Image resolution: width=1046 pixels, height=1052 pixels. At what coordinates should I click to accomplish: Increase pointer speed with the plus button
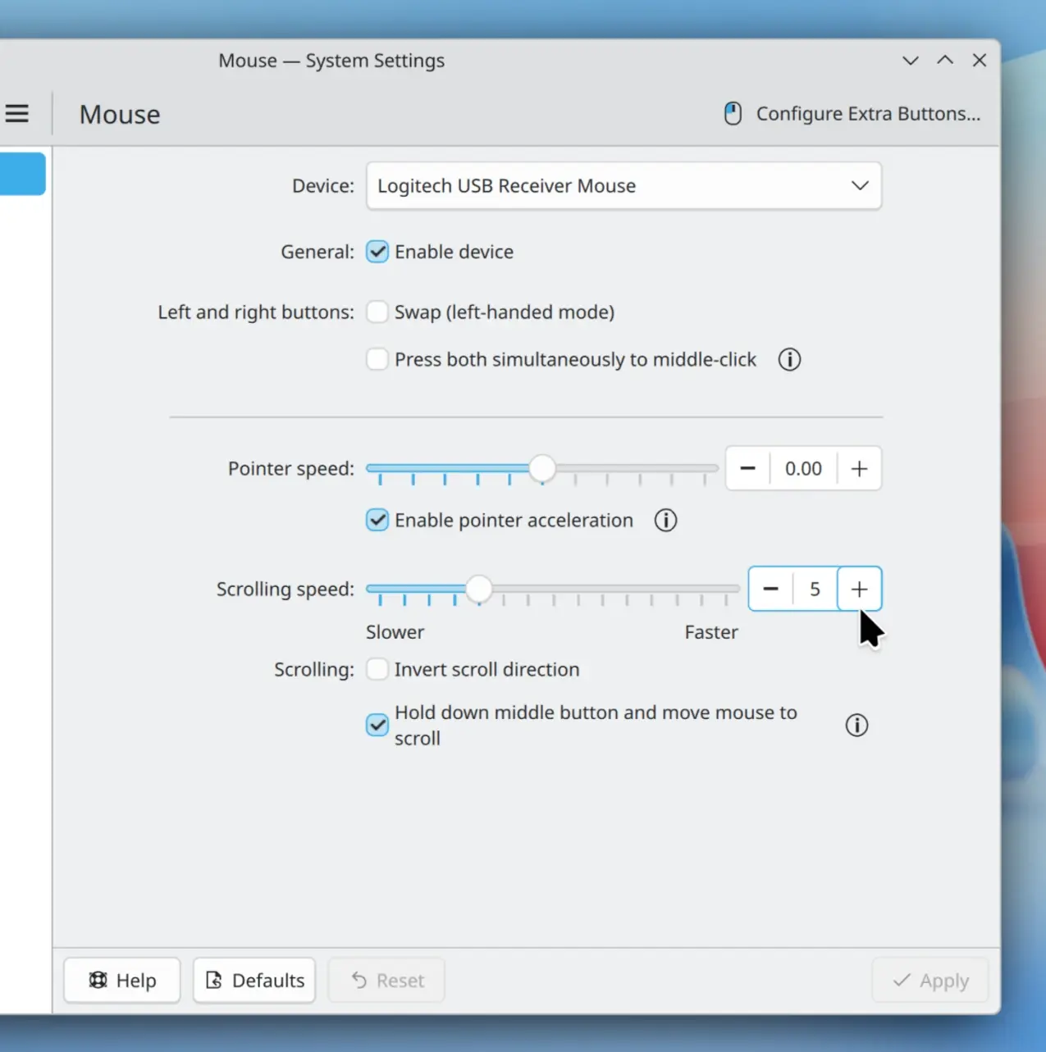pyautogui.click(x=859, y=468)
